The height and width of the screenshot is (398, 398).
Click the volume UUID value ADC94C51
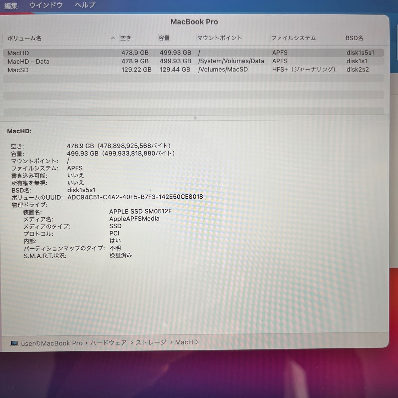point(135,197)
